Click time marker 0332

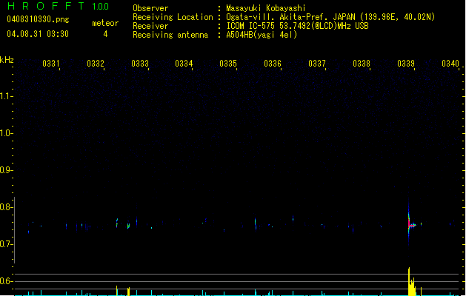[96, 64]
